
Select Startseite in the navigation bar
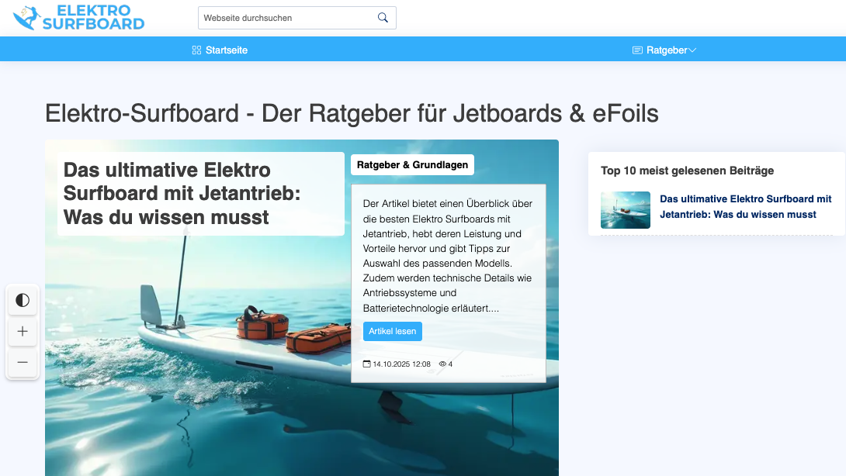tap(226, 50)
